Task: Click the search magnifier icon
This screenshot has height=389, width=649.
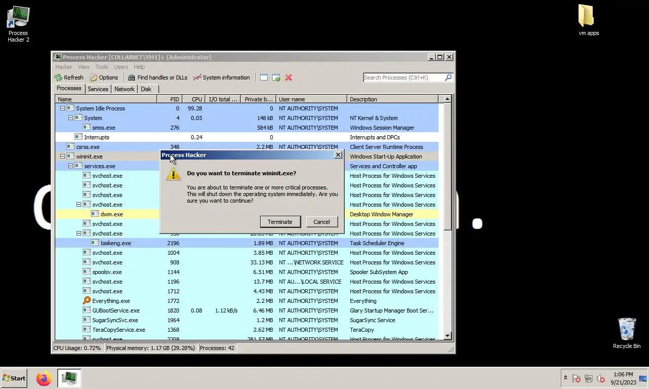Action: pos(448,77)
